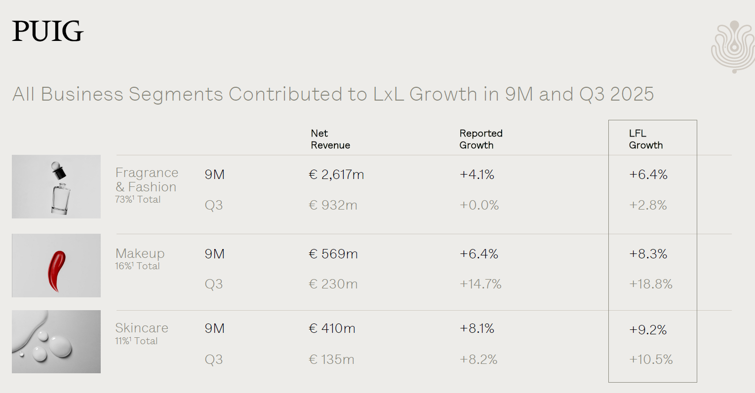This screenshot has height=393, width=755.
Task: Click the Net Revenue column header
Action: point(330,139)
